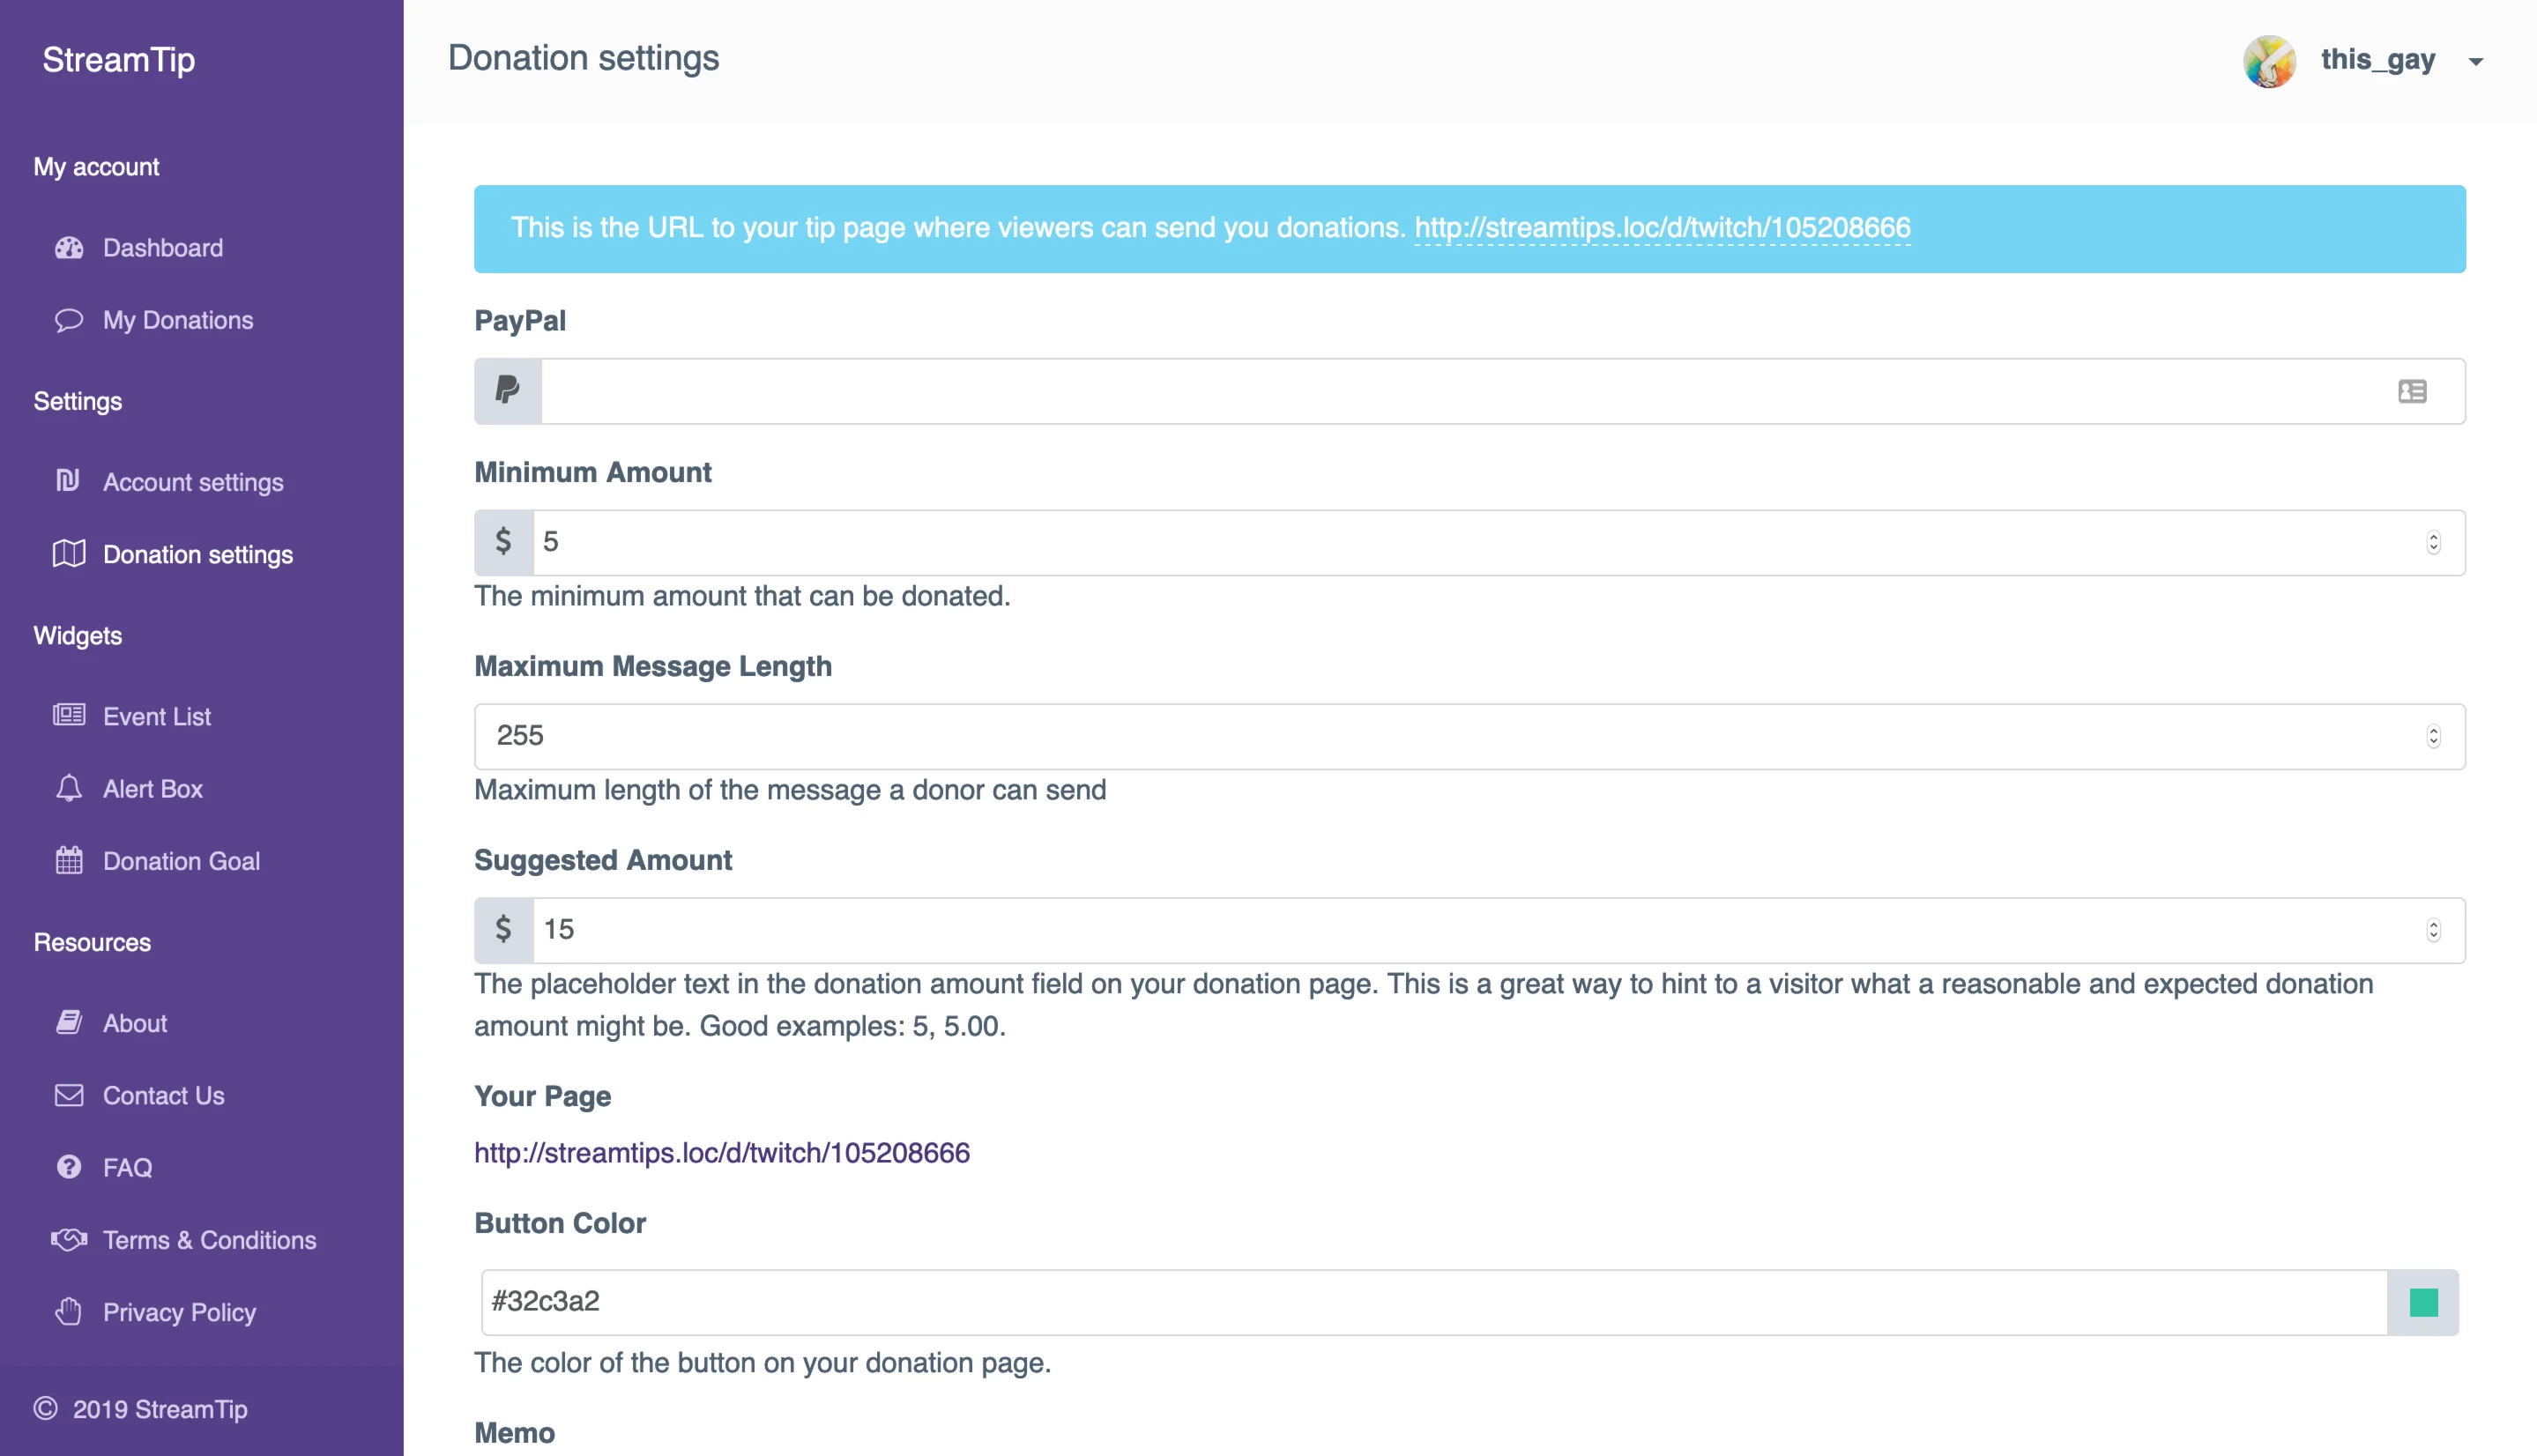Click the Minimum Amount stepper arrows
Image resolution: width=2537 pixels, height=1456 pixels.
2433,542
